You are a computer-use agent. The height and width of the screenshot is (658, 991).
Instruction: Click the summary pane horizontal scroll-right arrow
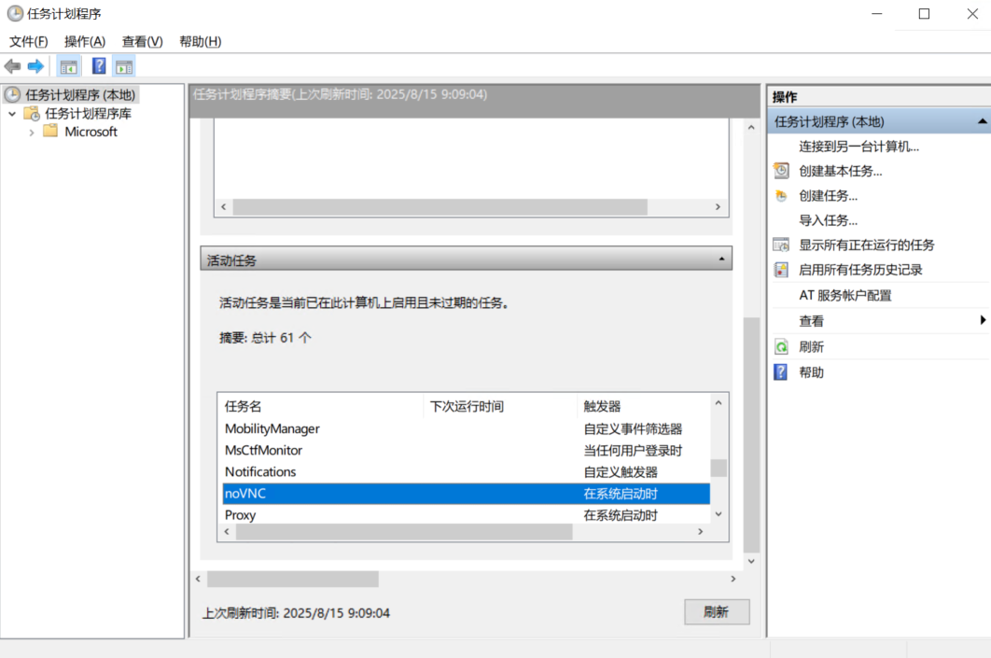coord(733,579)
